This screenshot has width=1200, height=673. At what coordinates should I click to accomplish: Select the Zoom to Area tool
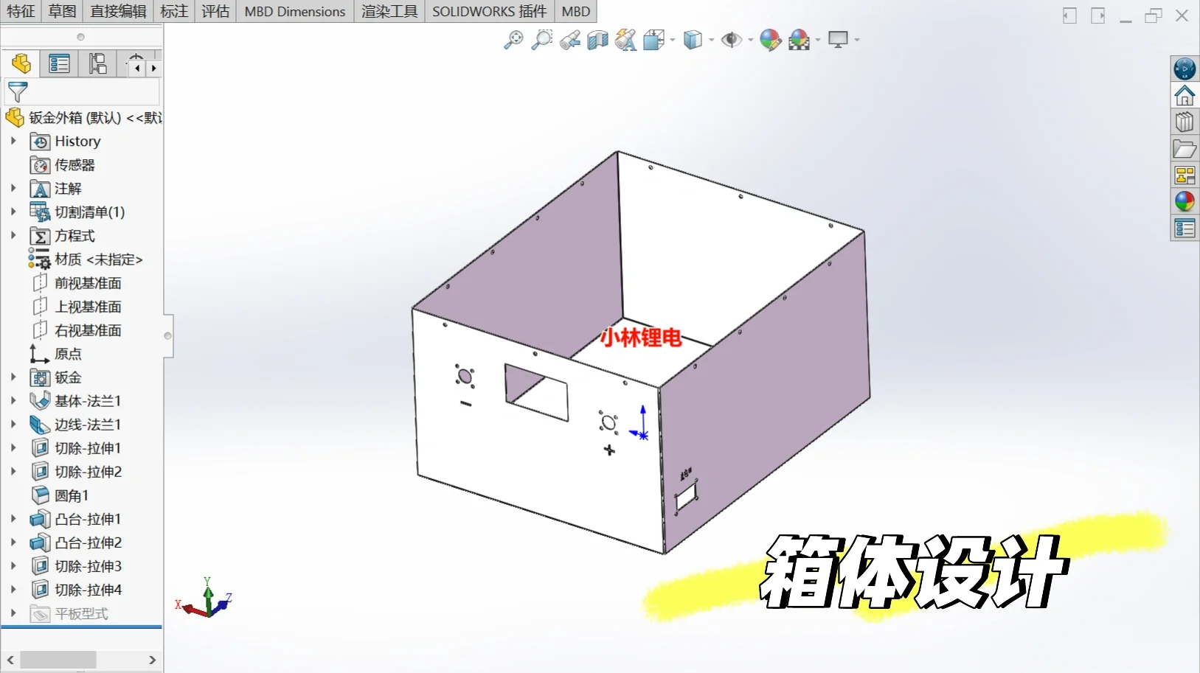coord(542,40)
